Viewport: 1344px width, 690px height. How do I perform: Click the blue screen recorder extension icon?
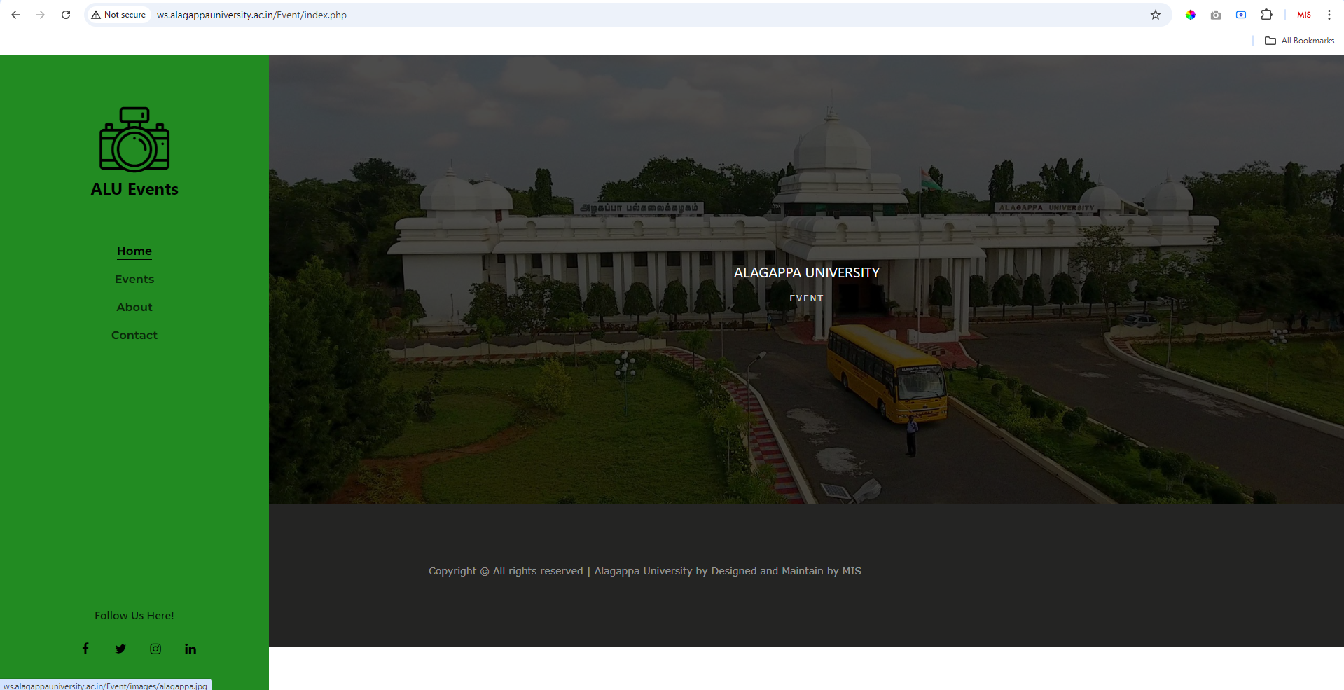coord(1241,15)
